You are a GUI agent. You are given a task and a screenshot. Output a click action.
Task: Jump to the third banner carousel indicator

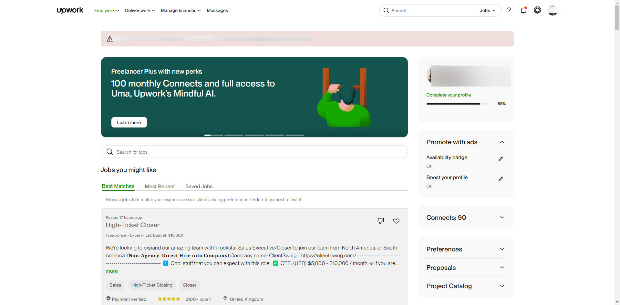254,135
